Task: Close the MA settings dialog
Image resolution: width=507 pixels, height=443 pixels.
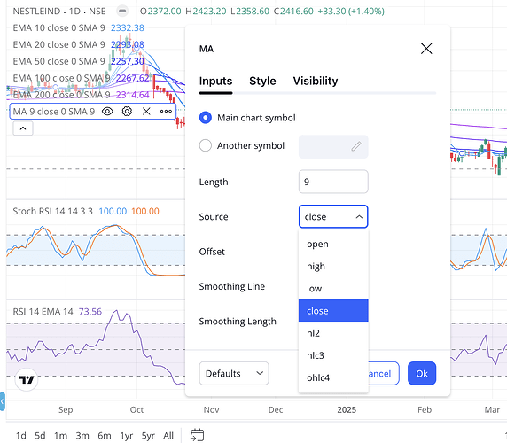Action: (426, 49)
